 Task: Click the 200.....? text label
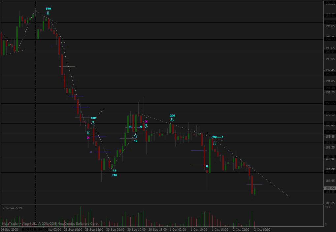[217, 137]
